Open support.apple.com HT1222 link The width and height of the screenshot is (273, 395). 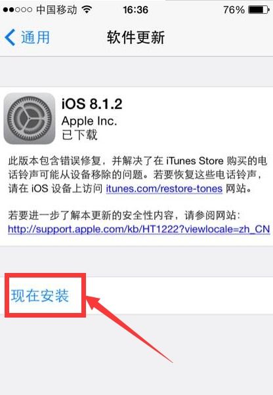(x=138, y=229)
